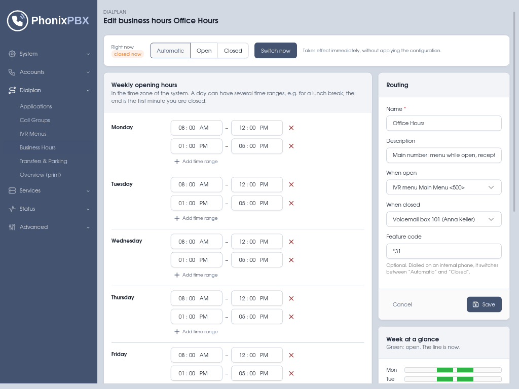
Task: Add time range label for Wednesday
Action: point(200,275)
